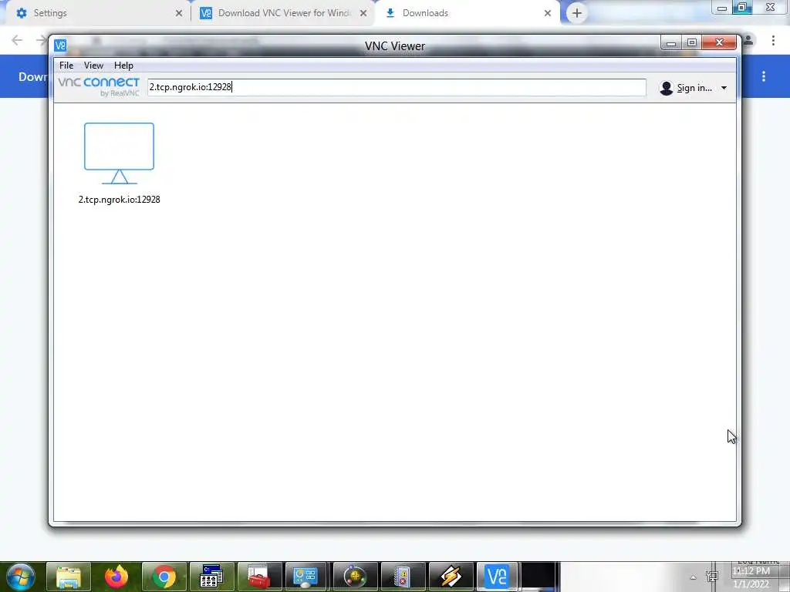The width and height of the screenshot is (790, 592).
Task: Click the VNC Connect by RealVNC logo
Action: pos(99,86)
